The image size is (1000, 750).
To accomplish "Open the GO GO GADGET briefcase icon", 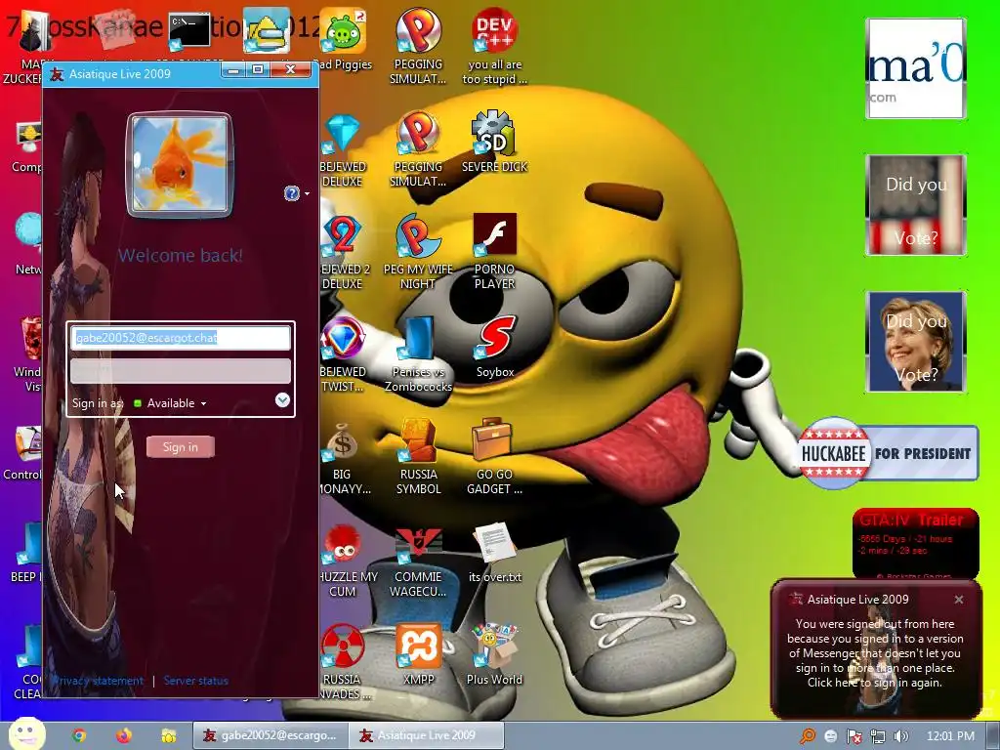I will (x=494, y=457).
